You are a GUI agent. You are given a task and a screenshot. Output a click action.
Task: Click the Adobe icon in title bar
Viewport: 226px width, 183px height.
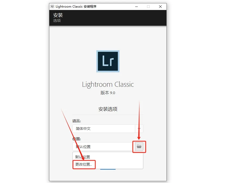coord(52,7)
